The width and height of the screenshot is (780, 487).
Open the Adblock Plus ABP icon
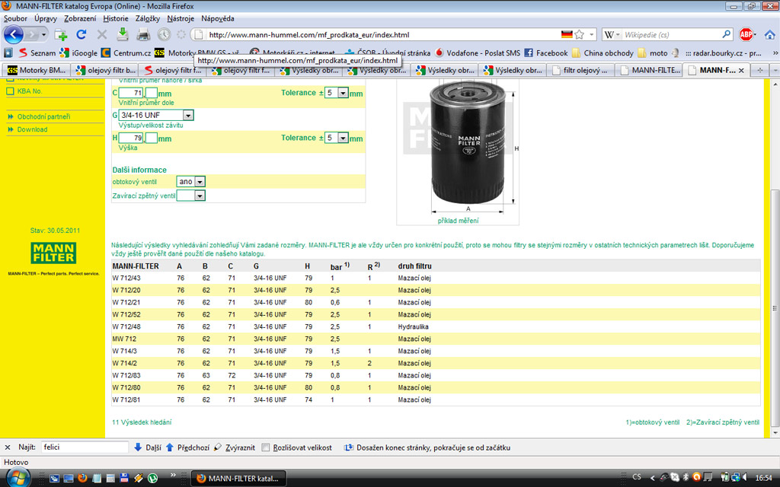pyautogui.click(x=746, y=34)
